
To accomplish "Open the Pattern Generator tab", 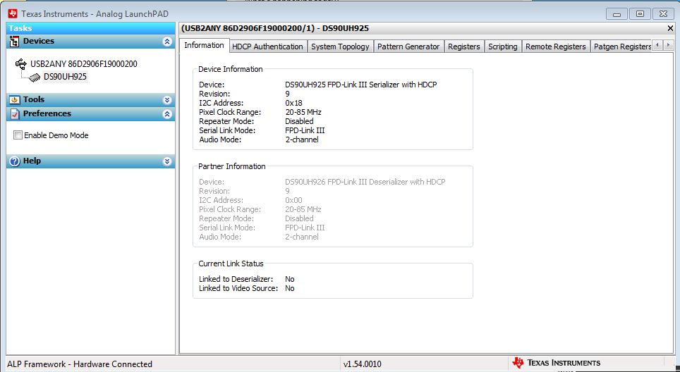I will click(408, 46).
